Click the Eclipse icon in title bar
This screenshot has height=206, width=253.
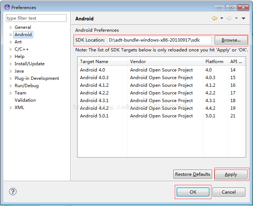[x=7, y=7]
